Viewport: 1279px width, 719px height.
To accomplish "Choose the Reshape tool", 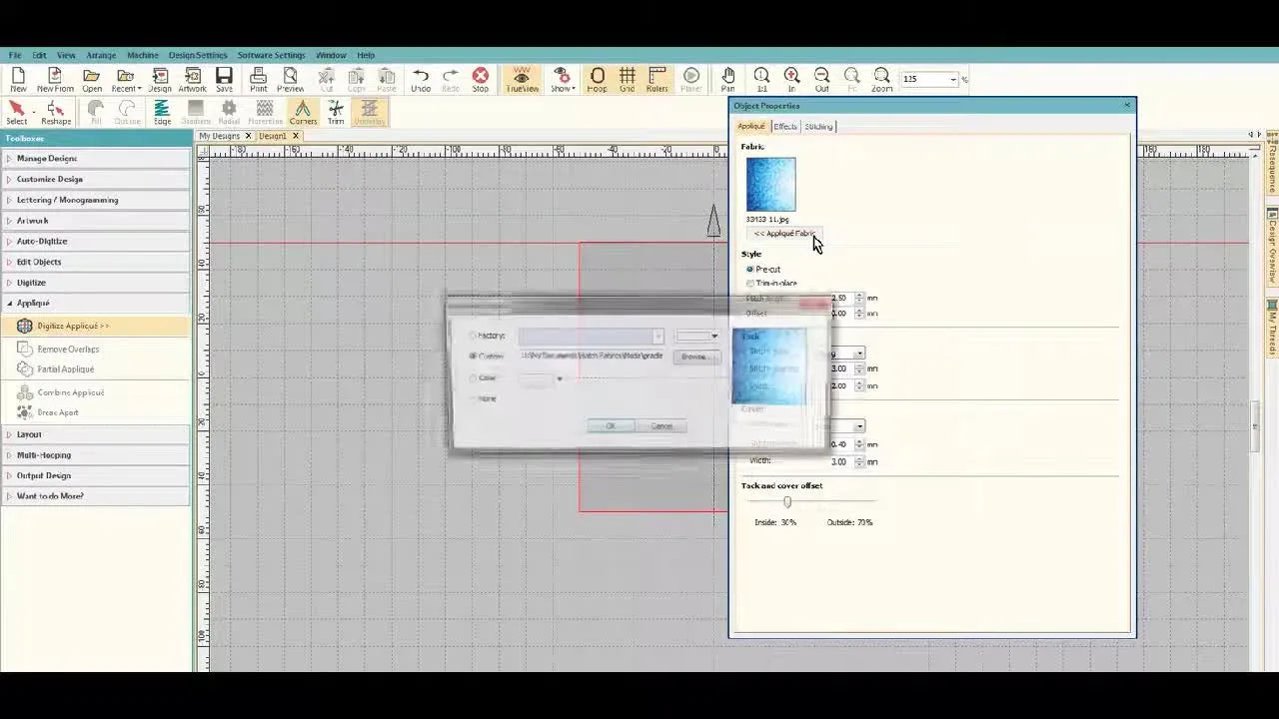I will click(56, 113).
